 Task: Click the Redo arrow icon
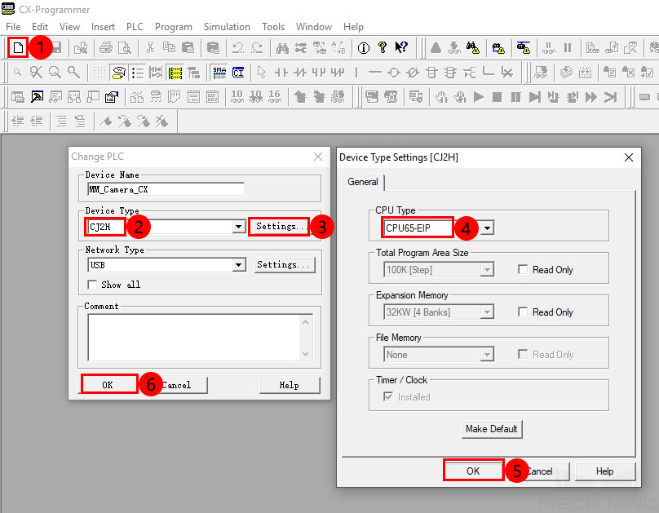pos(257,48)
